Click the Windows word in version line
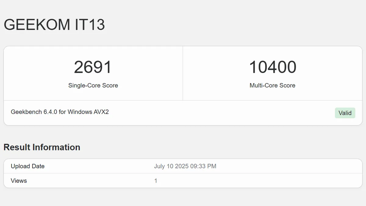 point(80,112)
